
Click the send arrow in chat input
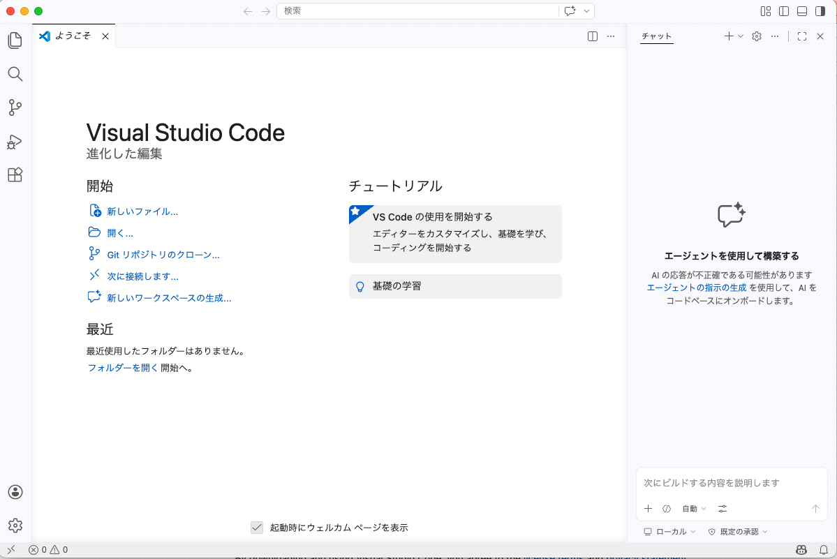coord(815,508)
